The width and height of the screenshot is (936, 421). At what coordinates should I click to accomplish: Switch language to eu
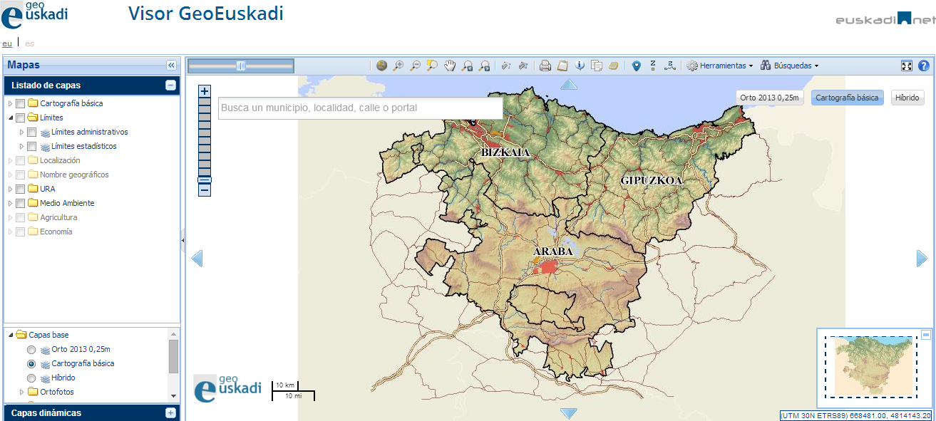(7, 43)
